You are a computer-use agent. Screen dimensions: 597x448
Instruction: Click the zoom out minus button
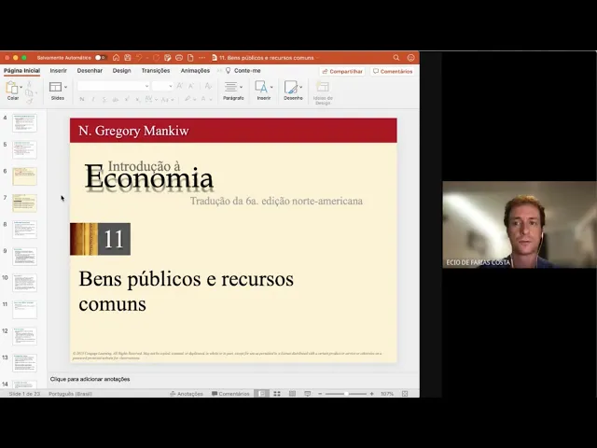coord(320,394)
